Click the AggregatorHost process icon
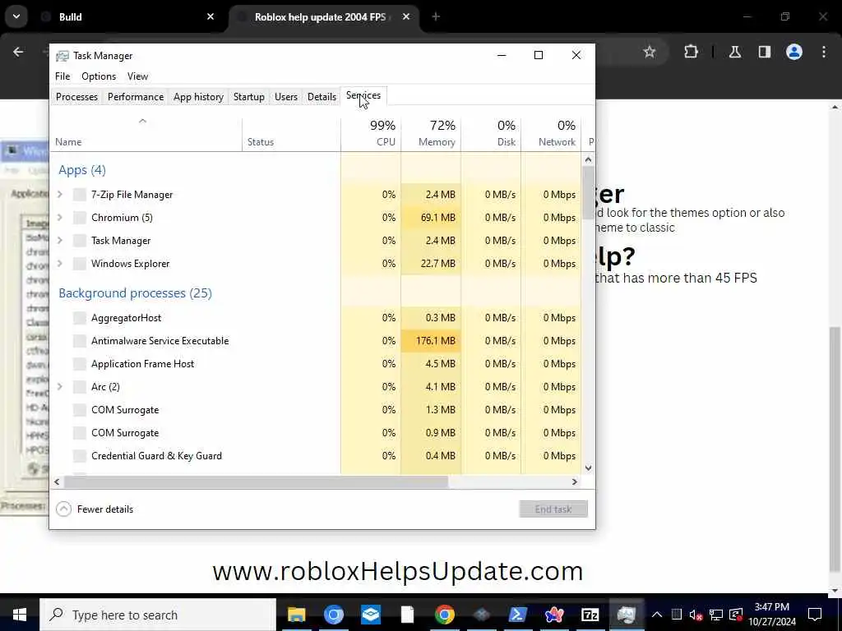842x631 pixels. 80,318
